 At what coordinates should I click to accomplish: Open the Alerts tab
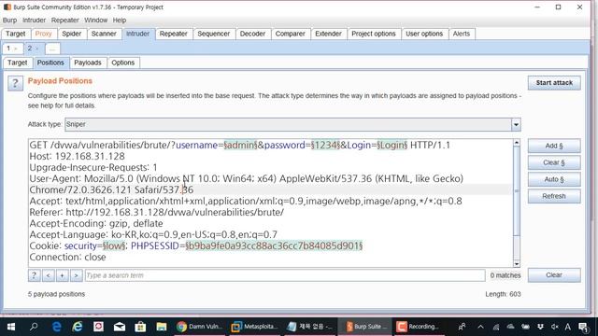point(462,34)
